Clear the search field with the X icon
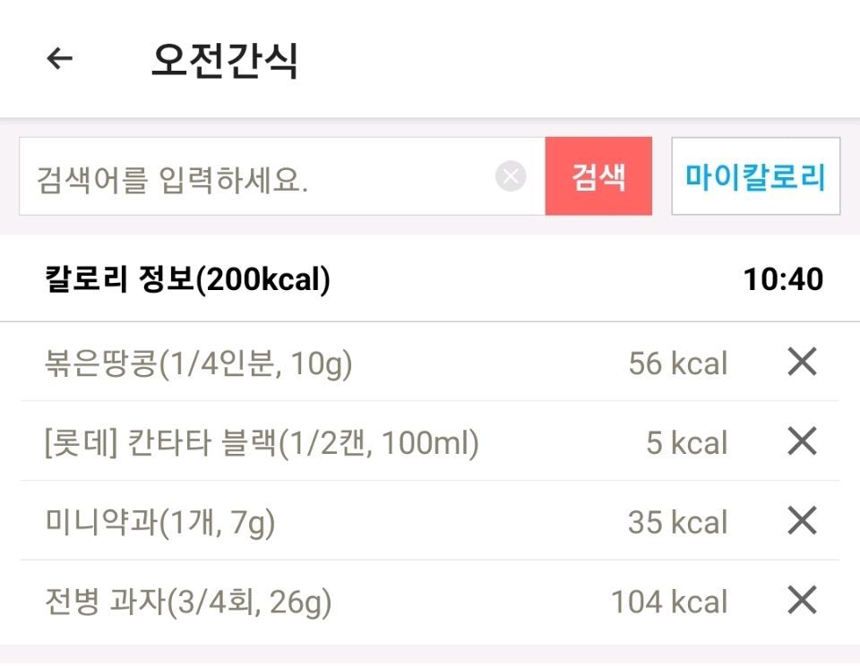860x666 pixels. coord(511,176)
